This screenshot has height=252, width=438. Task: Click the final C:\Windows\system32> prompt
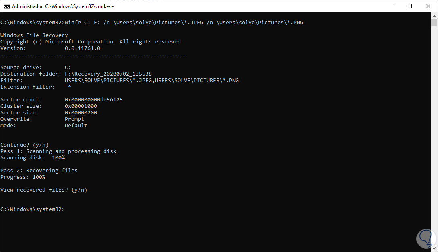tap(33, 209)
